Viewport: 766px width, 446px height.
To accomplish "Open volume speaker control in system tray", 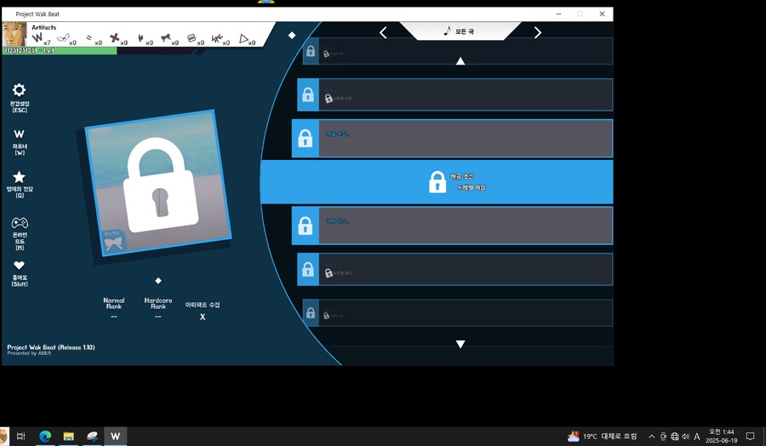I will (686, 437).
